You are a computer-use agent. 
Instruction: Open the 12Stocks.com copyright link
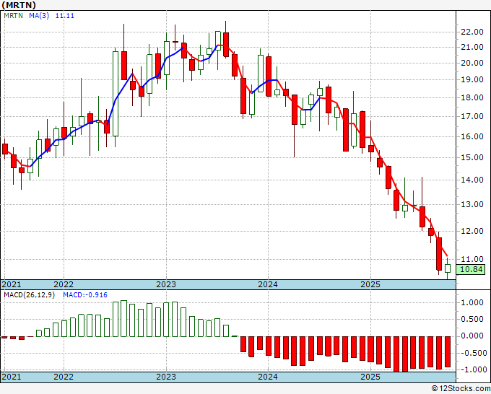[461, 389]
